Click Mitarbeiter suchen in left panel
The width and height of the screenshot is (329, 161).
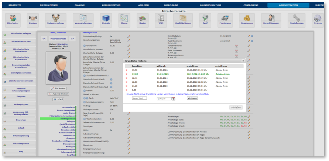(x=21, y=41)
